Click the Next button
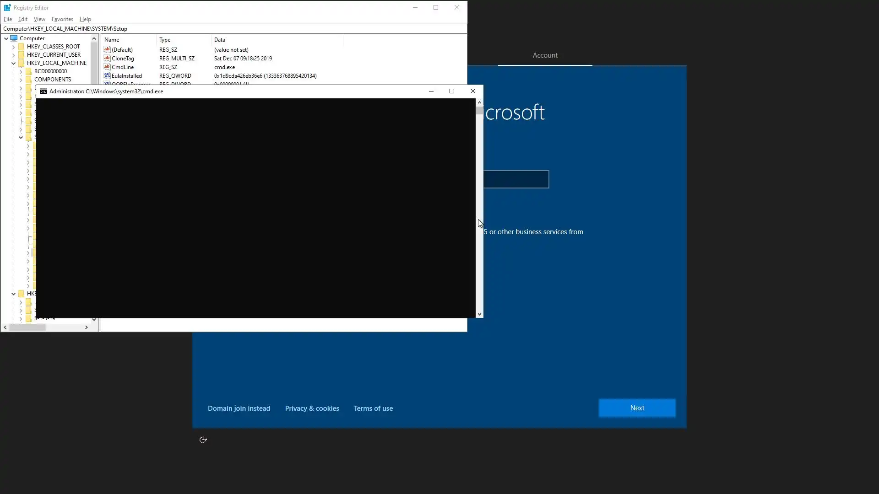 coord(637,408)
